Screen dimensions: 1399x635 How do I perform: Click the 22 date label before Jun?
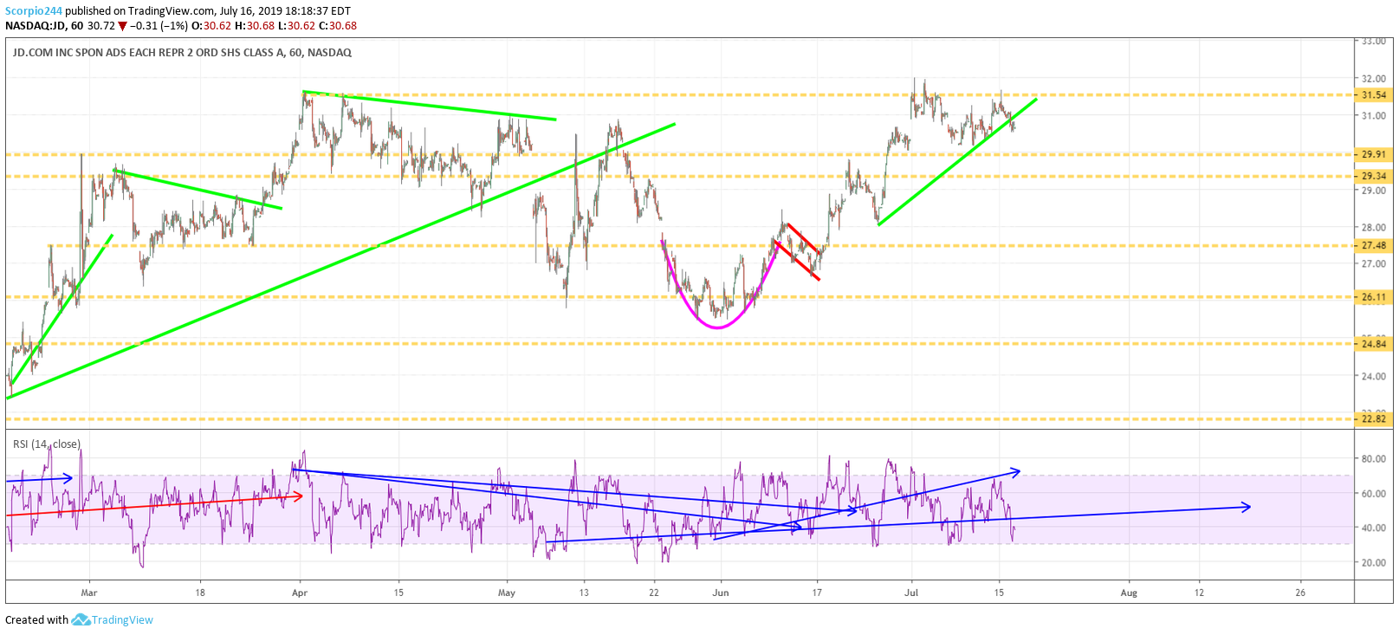click(x=654, y=593)
